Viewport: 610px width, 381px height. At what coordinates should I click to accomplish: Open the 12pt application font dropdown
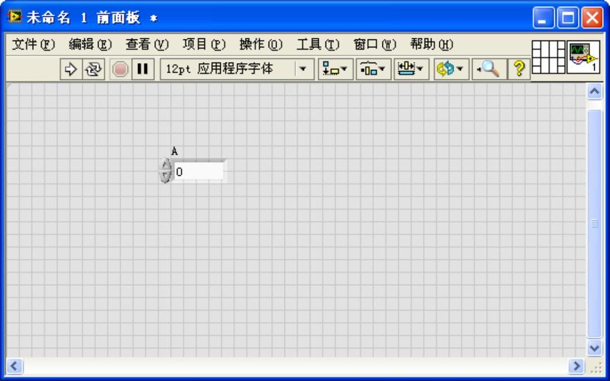(x=237, y=69)
